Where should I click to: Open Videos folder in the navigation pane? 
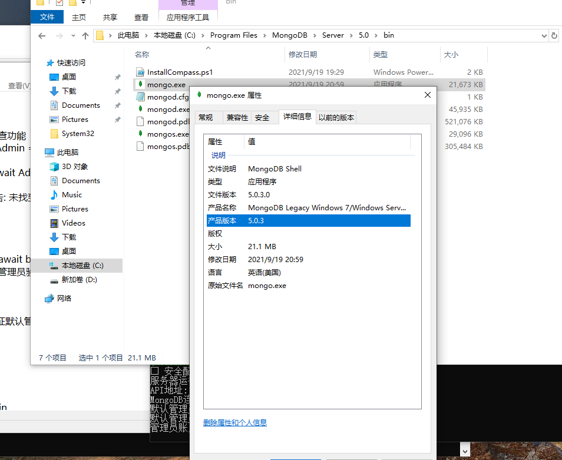[x=74, y=223]
